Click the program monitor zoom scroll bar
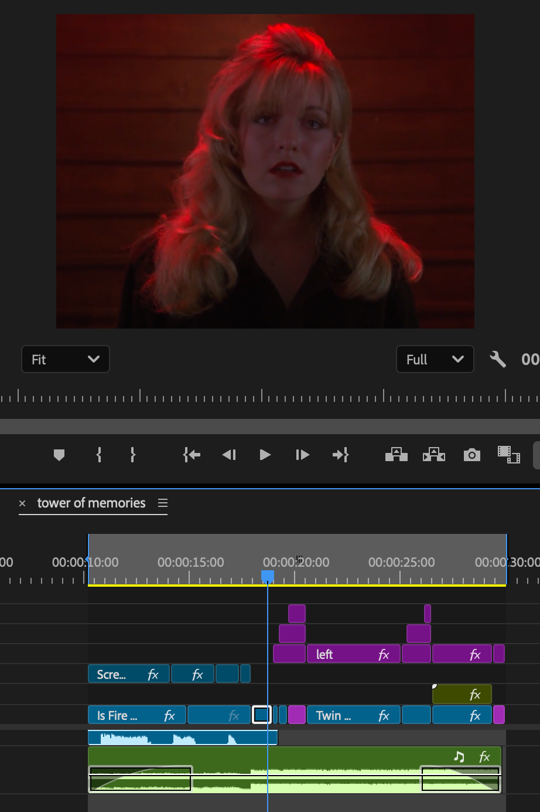Viewport: 540px width, 812px height. click(270, 427)
